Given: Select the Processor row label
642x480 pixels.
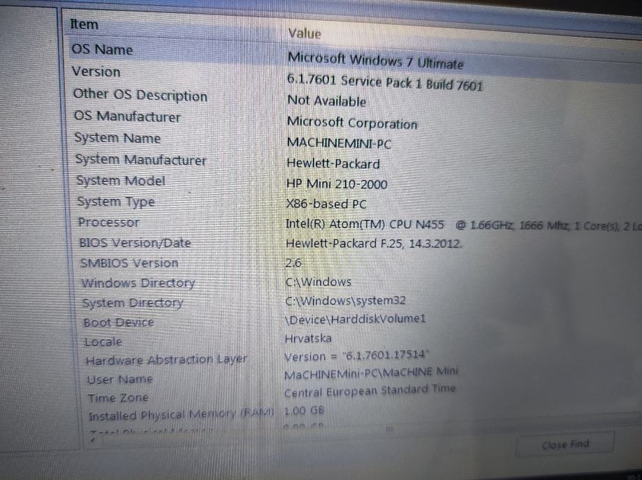Looking at the screenshot, I should coord(109,223).
